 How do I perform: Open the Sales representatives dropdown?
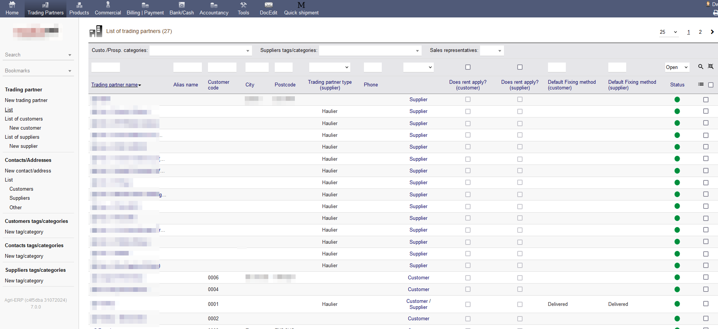coord(492,50)
